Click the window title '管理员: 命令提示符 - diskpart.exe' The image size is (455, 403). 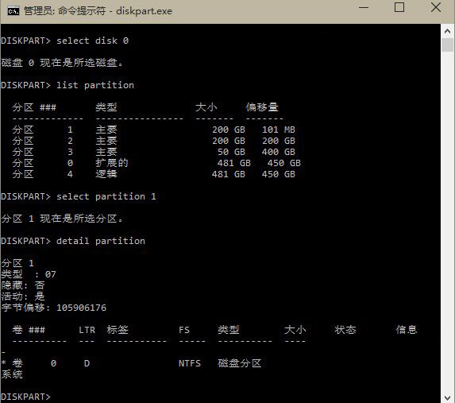(x=98, y=11)
